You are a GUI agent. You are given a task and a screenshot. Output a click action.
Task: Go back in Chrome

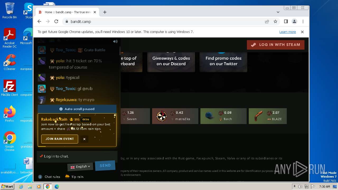click(x=39, y=22)
